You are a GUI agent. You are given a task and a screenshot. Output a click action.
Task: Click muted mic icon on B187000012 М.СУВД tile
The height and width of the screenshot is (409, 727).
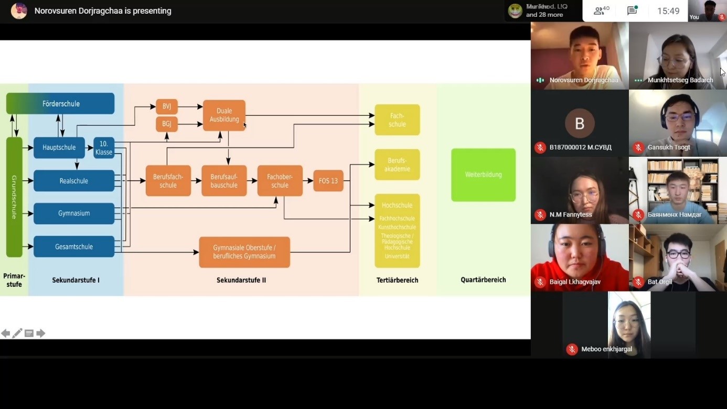(x=540, y=148)
